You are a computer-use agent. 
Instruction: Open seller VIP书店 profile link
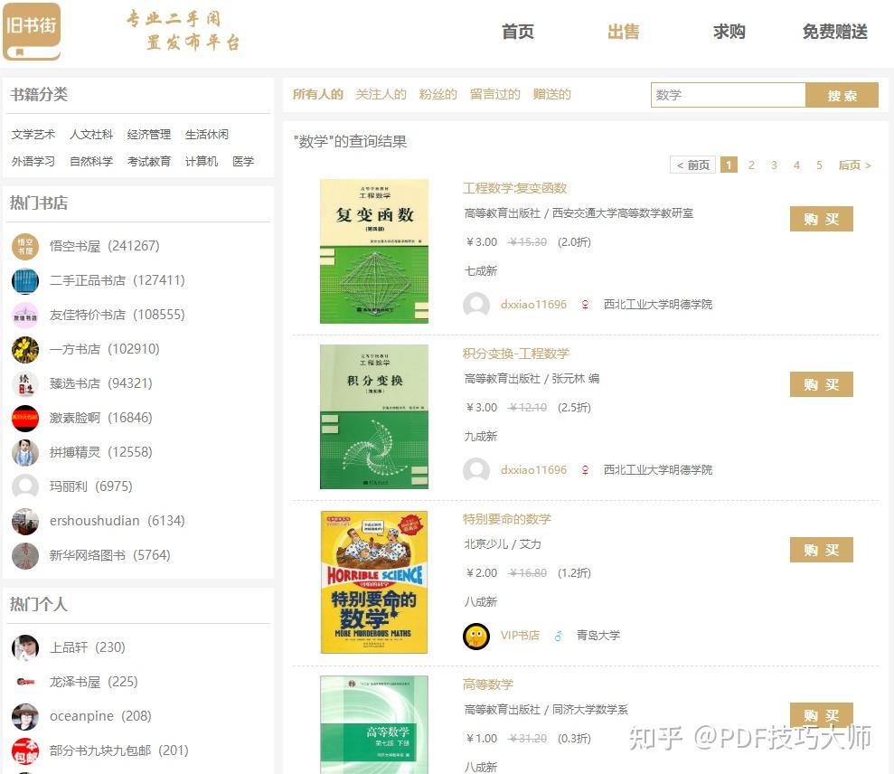pyautogui.click(x=520, y=636)
